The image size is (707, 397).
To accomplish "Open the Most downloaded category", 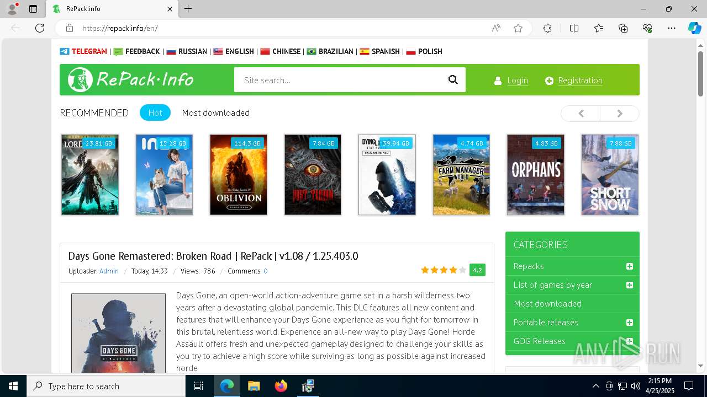I will tap(547, 304).
